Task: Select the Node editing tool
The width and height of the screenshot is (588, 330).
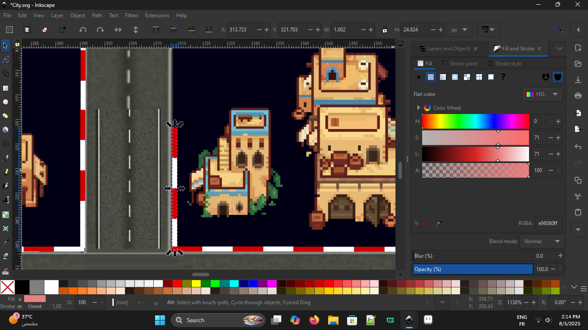Action: coord(6,60)
